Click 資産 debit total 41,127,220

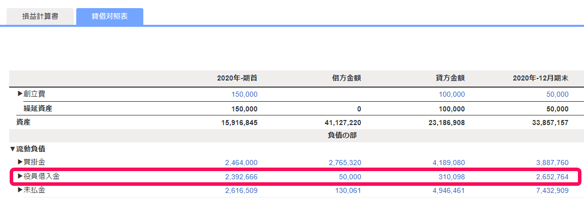click(x=343, y=123)
